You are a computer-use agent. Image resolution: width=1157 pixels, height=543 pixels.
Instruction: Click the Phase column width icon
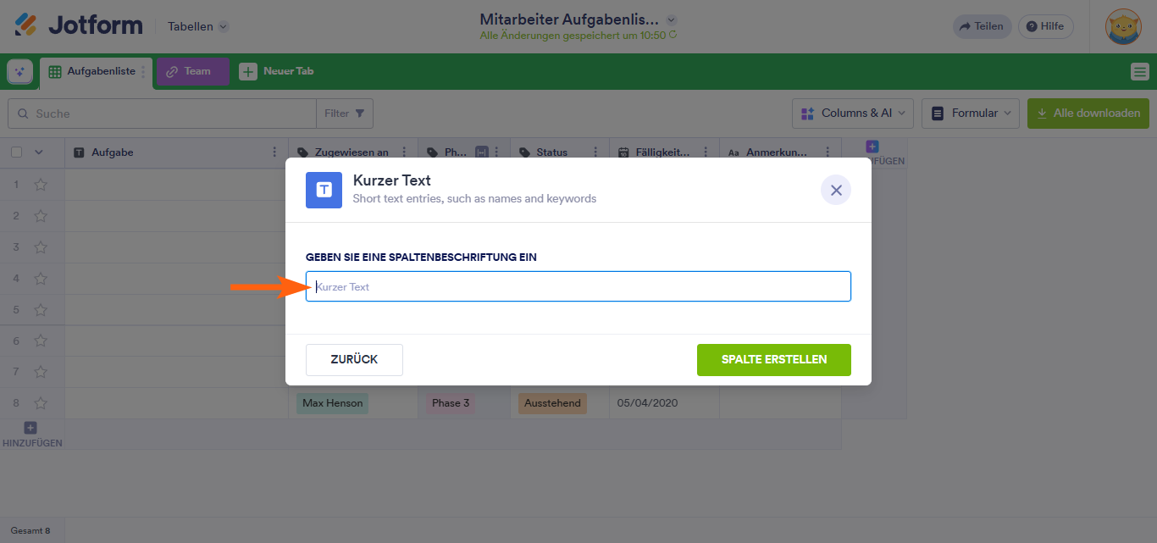point(481,152)
